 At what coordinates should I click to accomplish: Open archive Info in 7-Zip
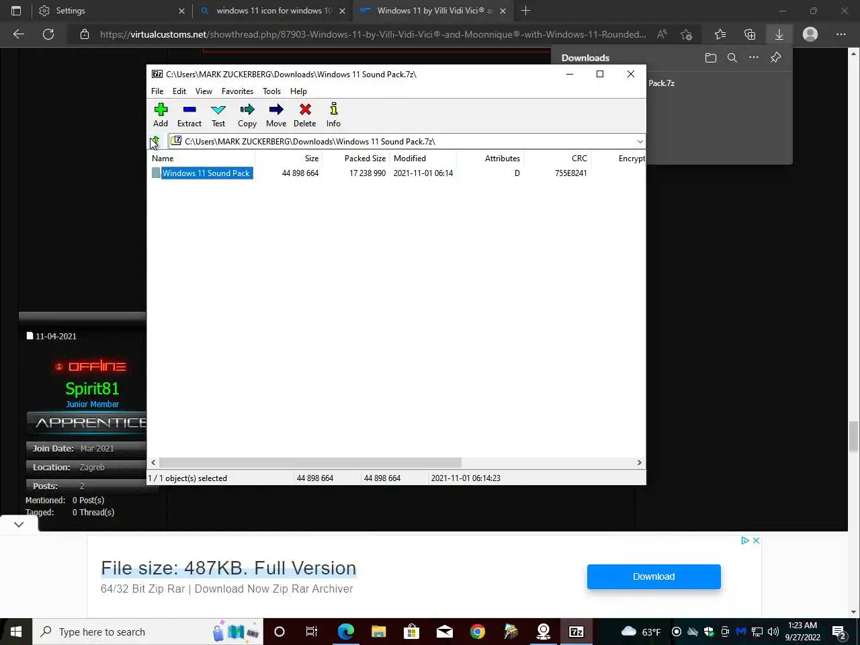tap(333, 115)
